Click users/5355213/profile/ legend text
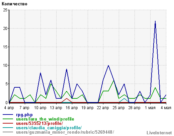The height and width of the screenshot is (136, 174). (39, 123)
